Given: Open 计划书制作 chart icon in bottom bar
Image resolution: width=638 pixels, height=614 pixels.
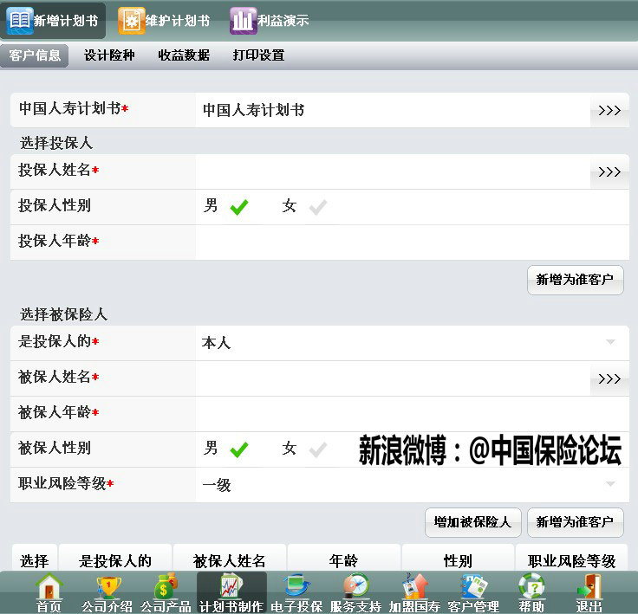Looking at the screenshot, I should coord(231,586).
